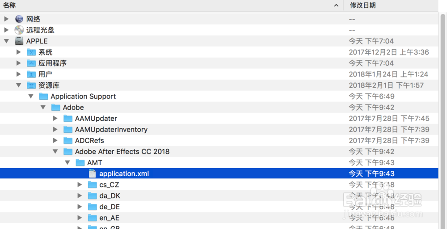Select the 应用程序 folder name
The image size is (447, 229).
52,63
